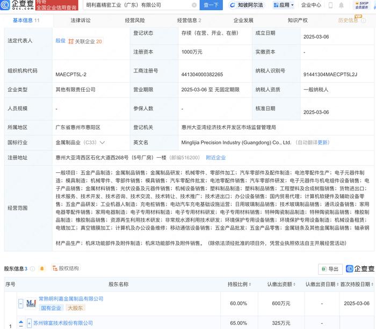Switch to the 经营风险 tab

(x=135, y=20)
